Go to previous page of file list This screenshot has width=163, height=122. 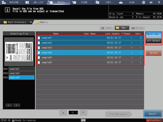[63, 113]
